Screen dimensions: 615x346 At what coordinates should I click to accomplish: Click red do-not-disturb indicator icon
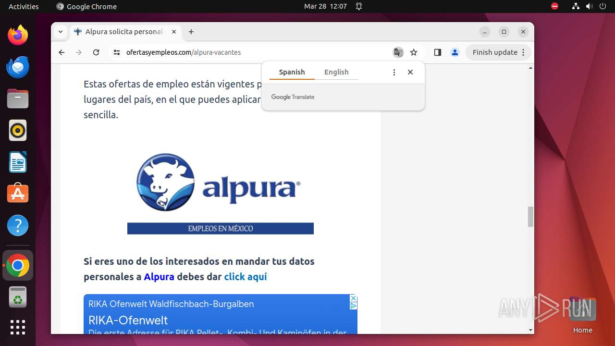[554, 6]
